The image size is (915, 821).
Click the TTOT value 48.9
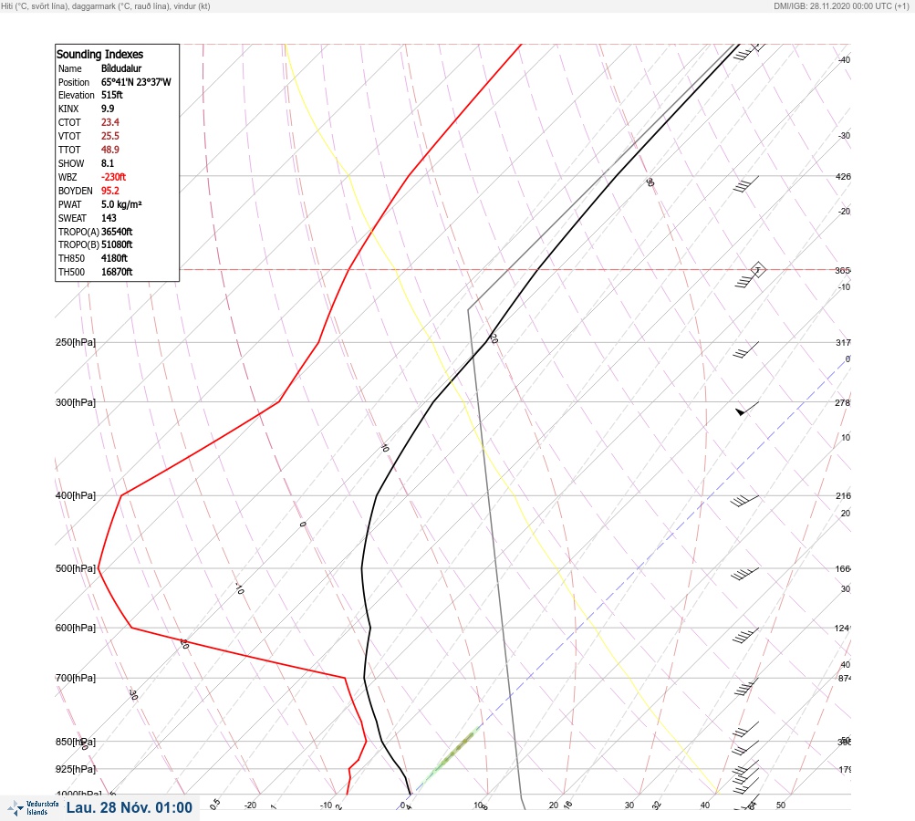pos(110,150)
